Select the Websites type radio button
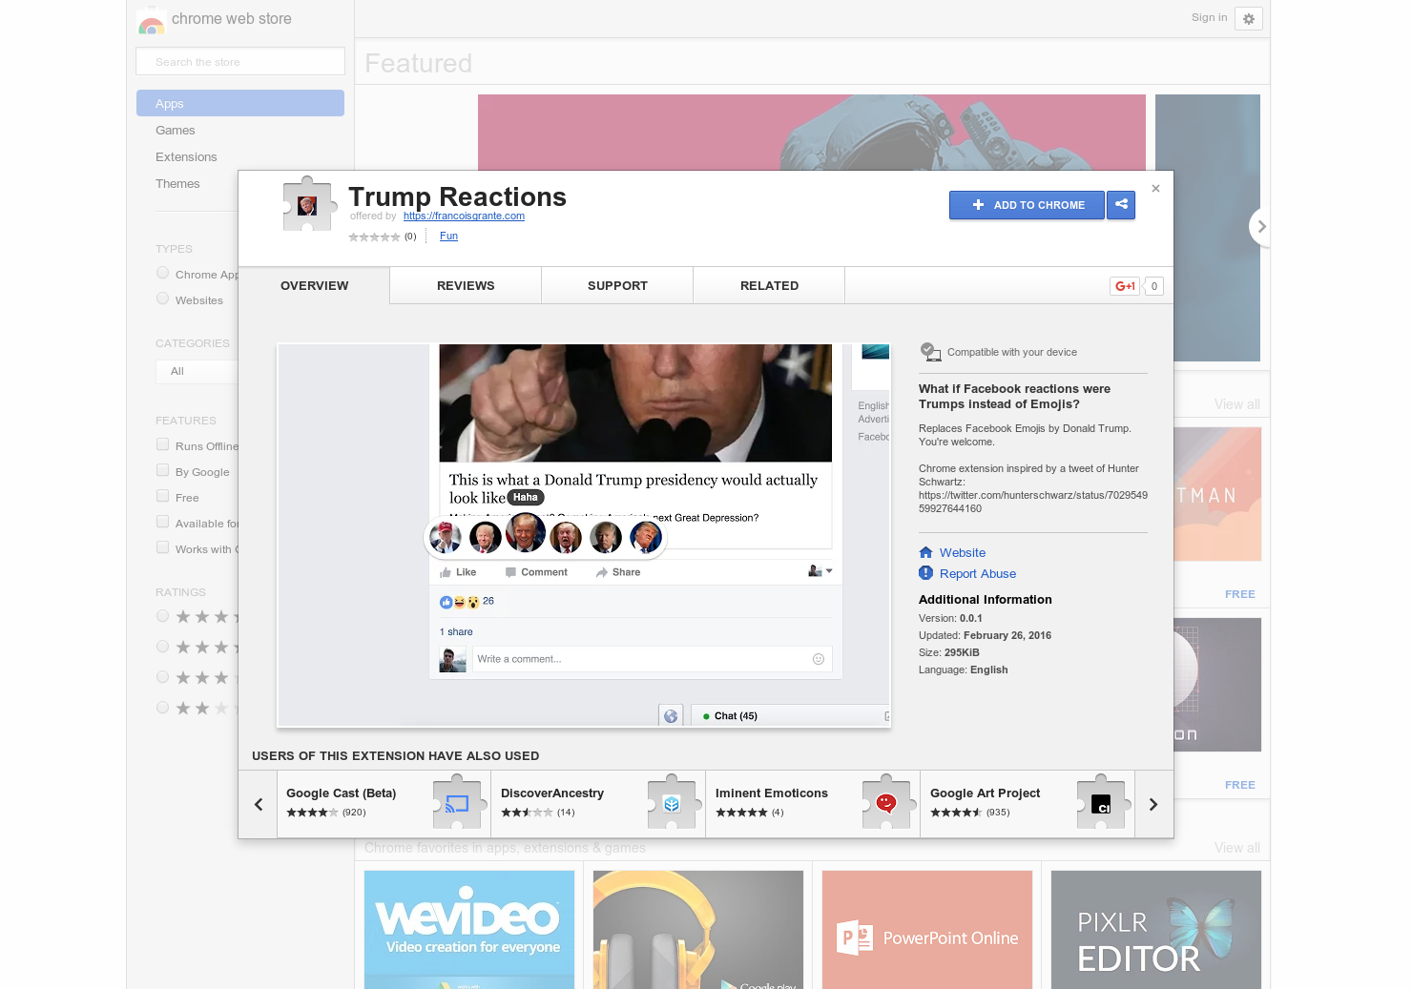This screenshot has width=1412, height=989. (163, 299)
